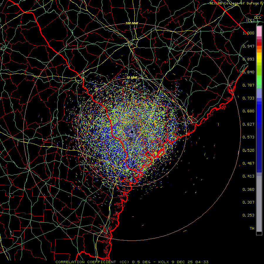Click the "TH" threshold label

click(252, 229)
